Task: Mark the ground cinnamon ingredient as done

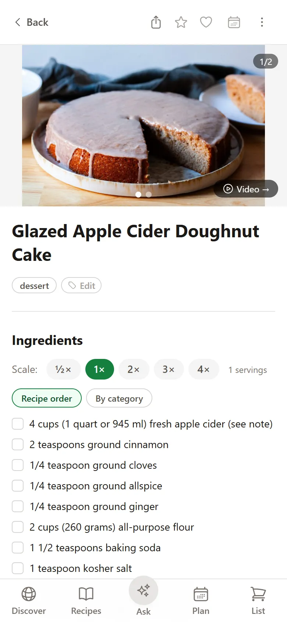Action: [18, 444]
